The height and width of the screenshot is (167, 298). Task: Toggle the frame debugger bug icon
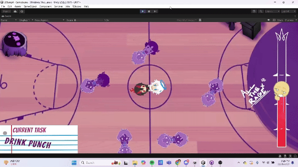[x=200, y=20]
